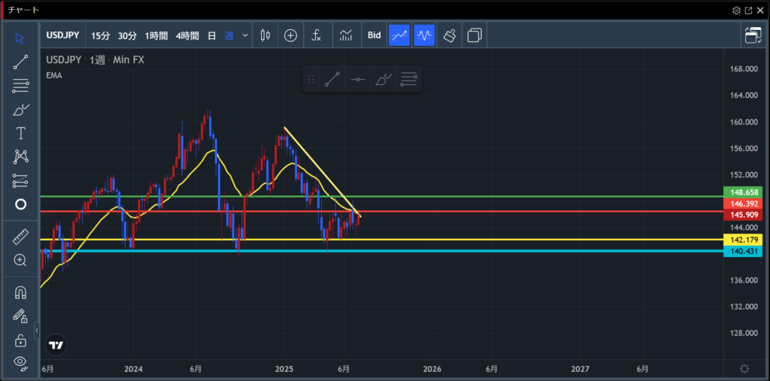
Task: Collapse the left drawing toolbar with the arrow
Action: (x=37, y=331)
